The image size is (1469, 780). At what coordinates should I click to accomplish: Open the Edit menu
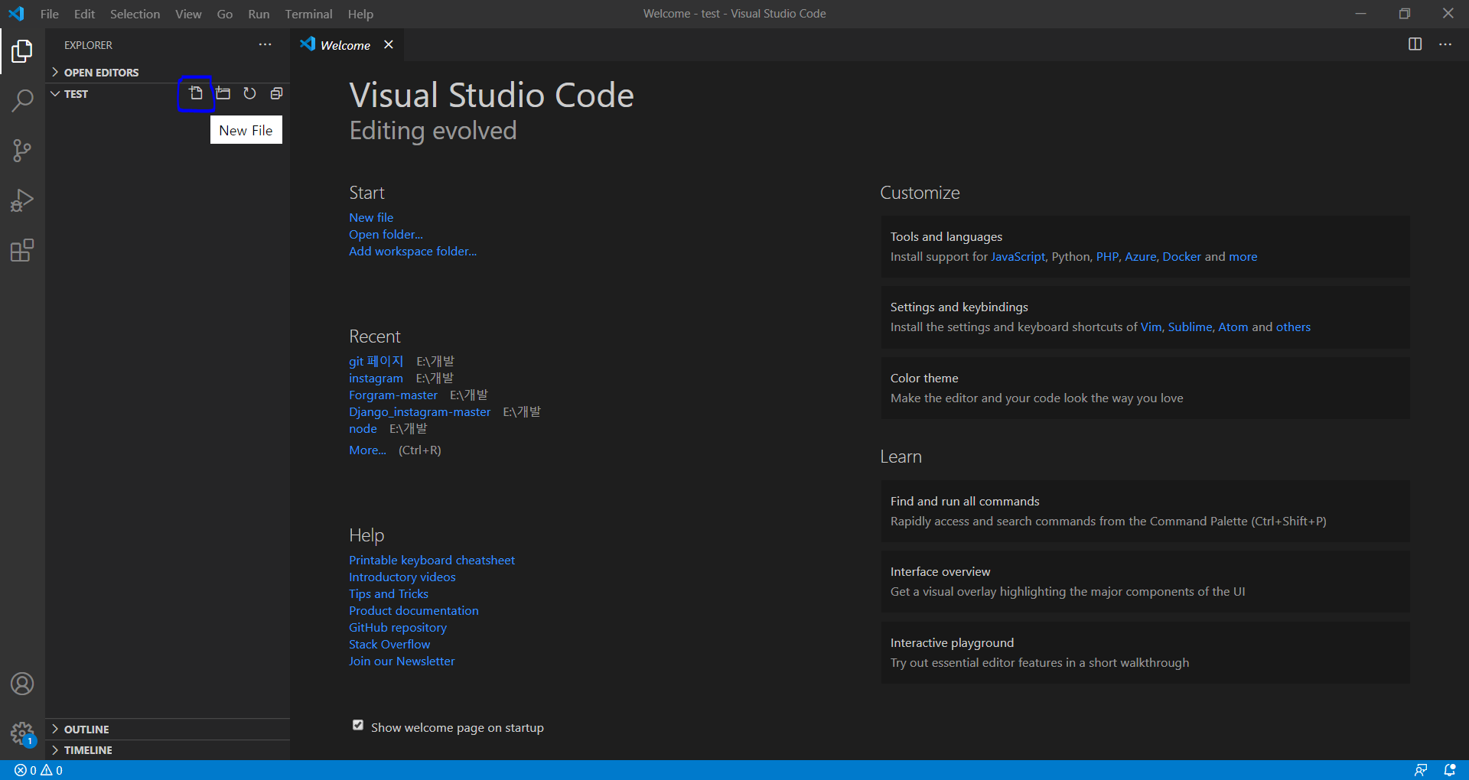coord(84,14)
